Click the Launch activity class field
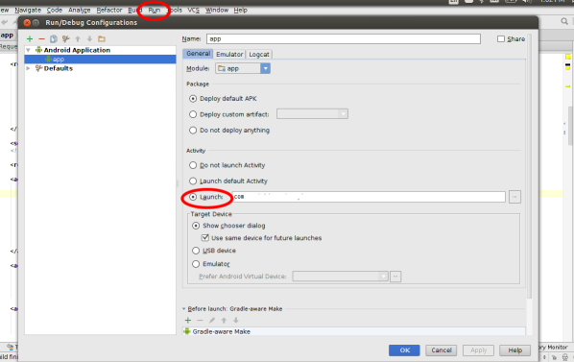The width and height of the screenshot is (574, 362). (369, 197)
